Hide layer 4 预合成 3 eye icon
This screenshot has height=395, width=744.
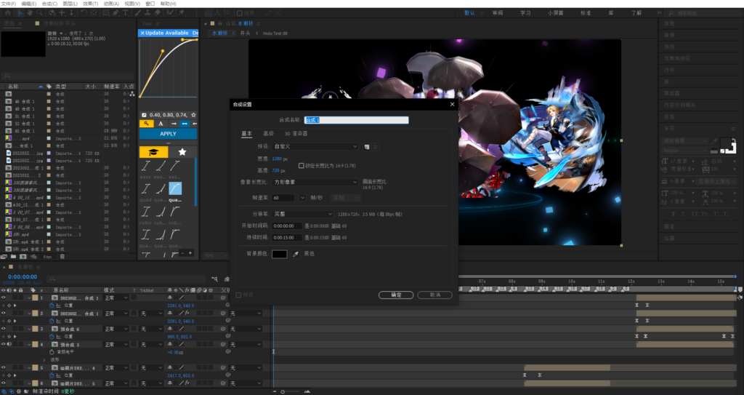pyautogui.click(x=4, y=344)
